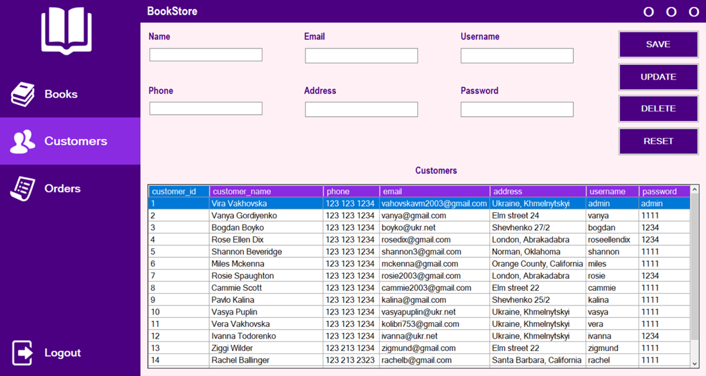Image resolution: width=706 pixels, height=376 pixels.
Task: Click the Orders receipt icon
Action: pos(22,189)
